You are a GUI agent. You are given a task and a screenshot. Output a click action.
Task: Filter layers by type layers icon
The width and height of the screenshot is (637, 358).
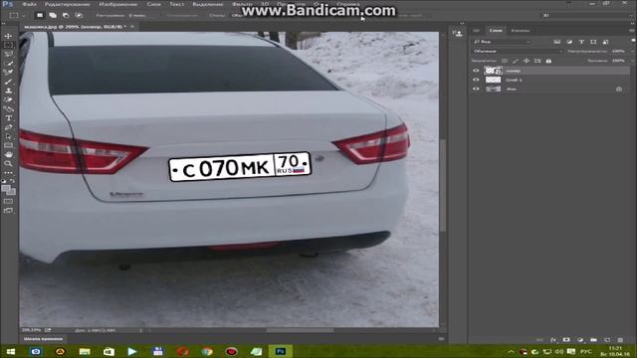[581, 42]
